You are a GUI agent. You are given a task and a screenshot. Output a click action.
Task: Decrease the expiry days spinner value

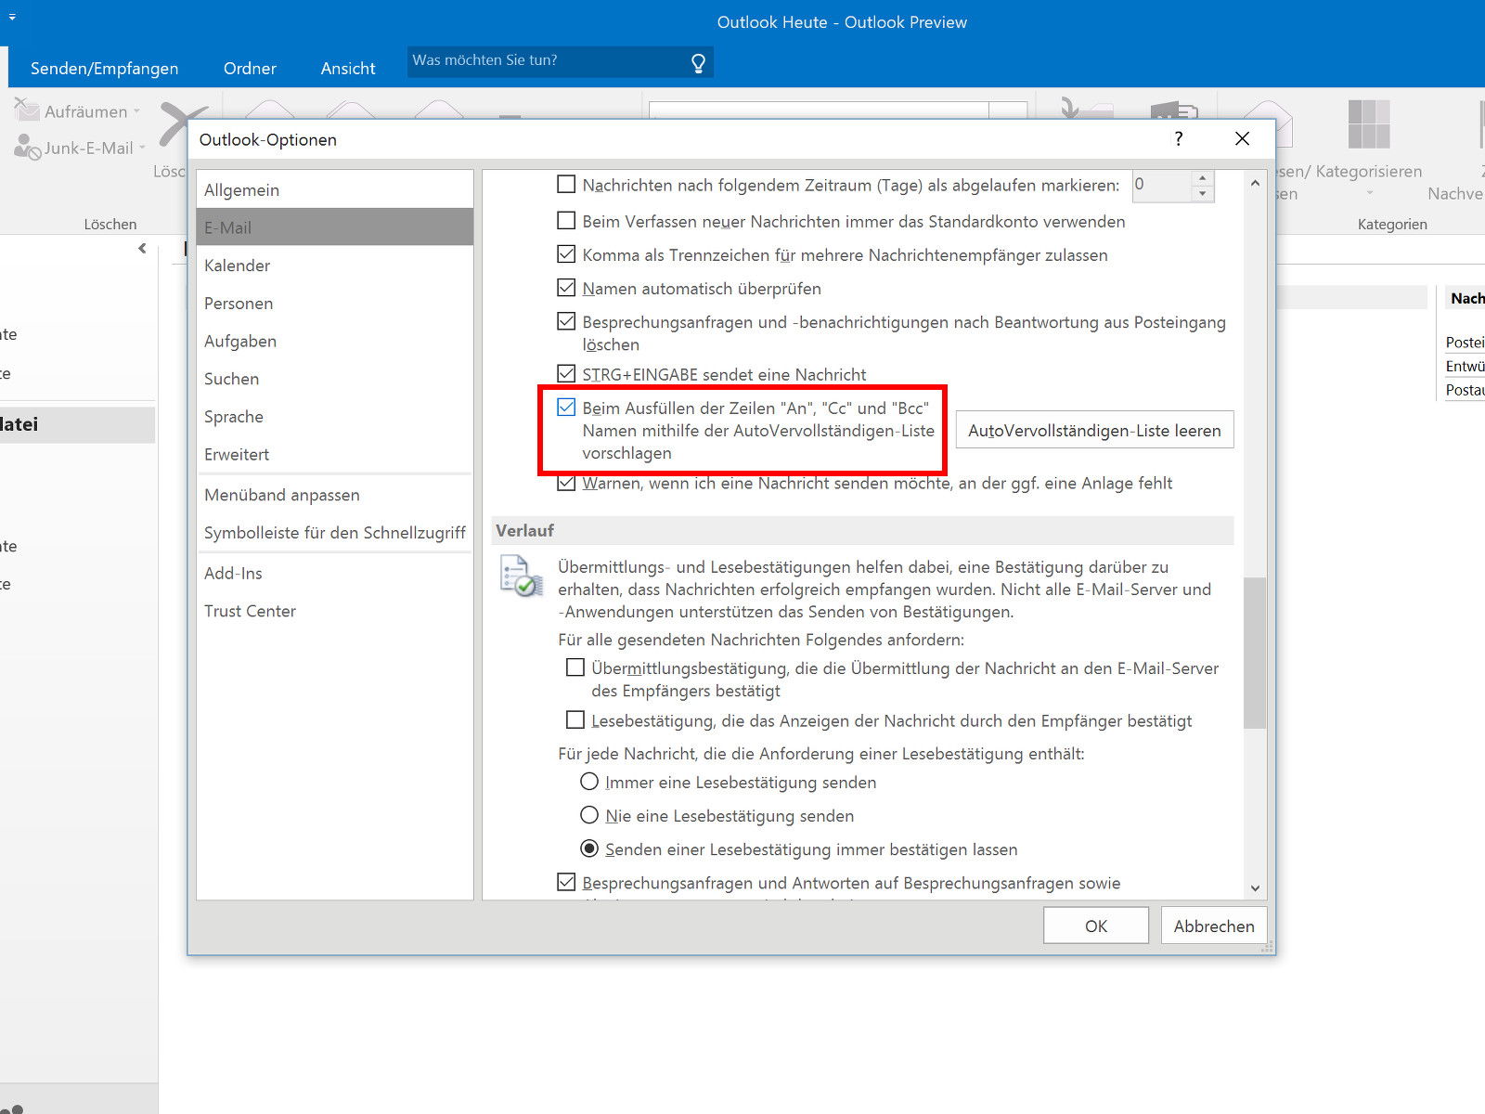click(1202, 193)
